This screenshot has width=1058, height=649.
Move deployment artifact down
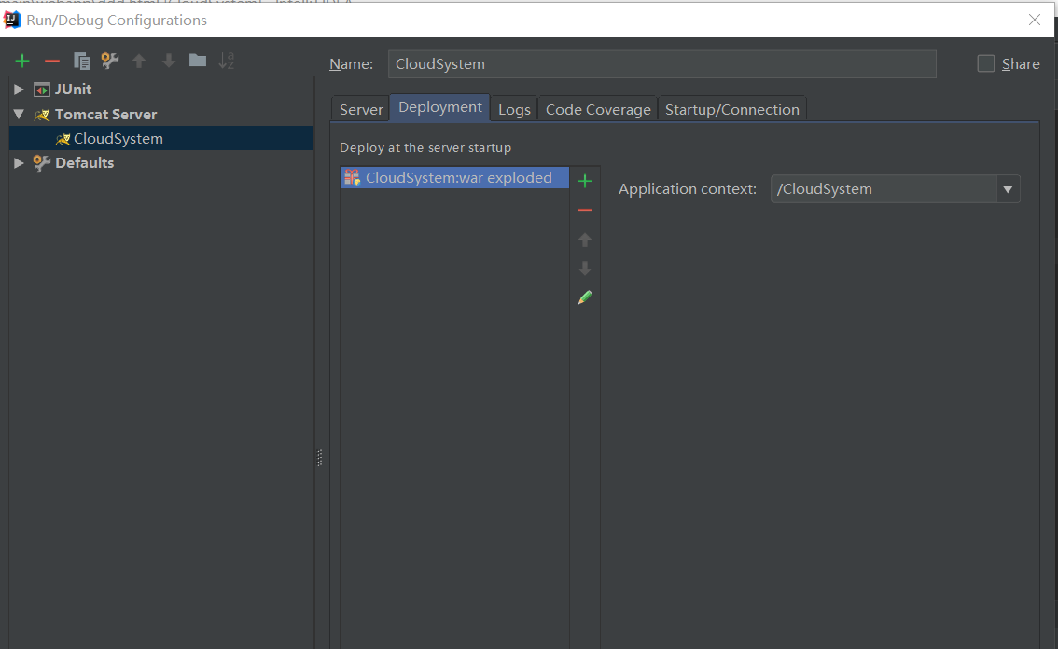[585, 269]
